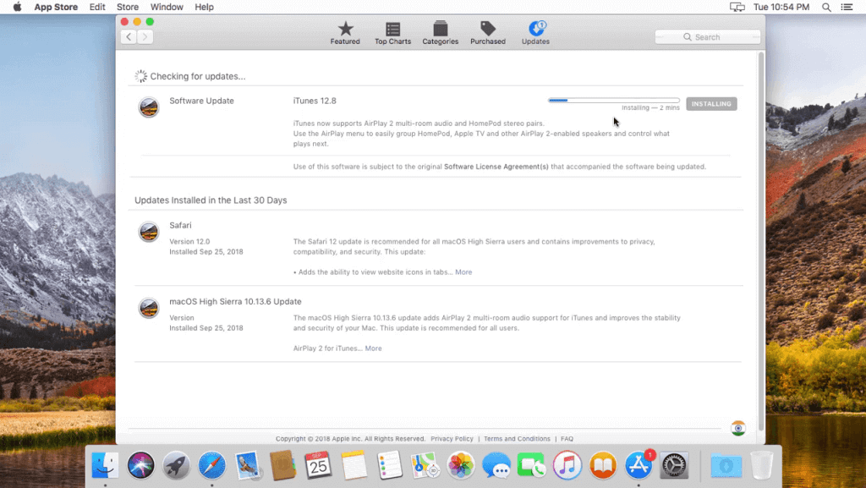Open System Preferences from the Dock
Image resolution: width=866 pixels, height=488 pixels.
[672, 464]
